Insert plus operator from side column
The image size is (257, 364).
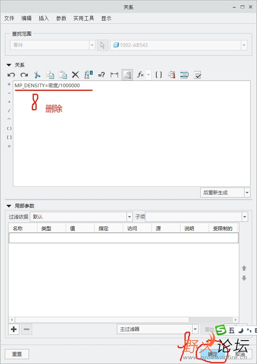[9, 84]
